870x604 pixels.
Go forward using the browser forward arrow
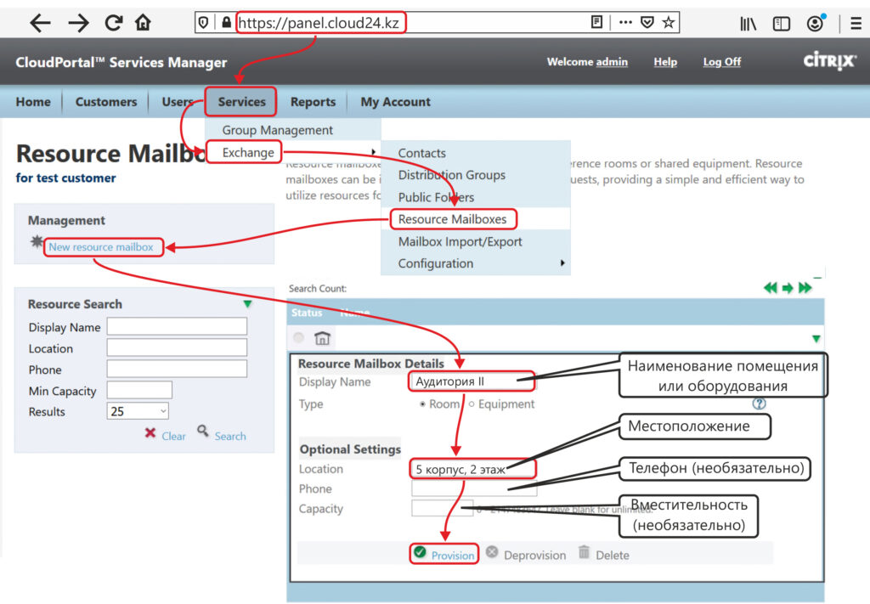pos(78,23)
